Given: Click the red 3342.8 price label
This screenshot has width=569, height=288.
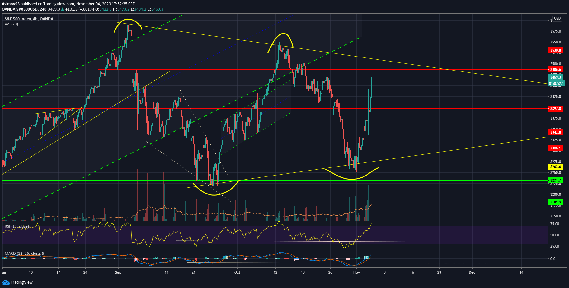Looking at the screenshot, I should 555,132.
